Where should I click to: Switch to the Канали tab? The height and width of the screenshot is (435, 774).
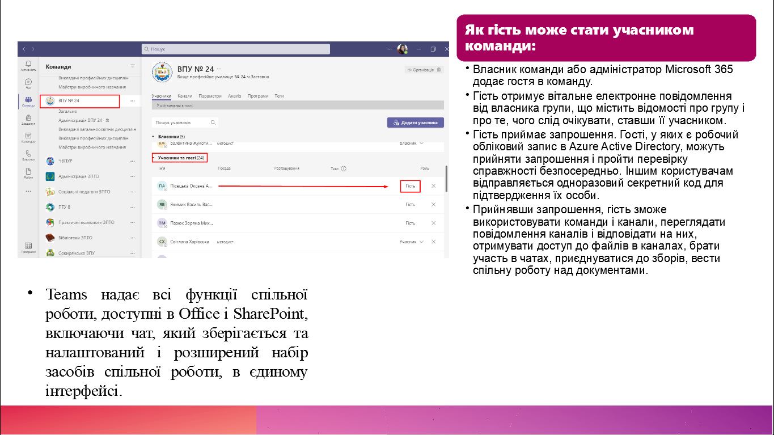point(185,96)
